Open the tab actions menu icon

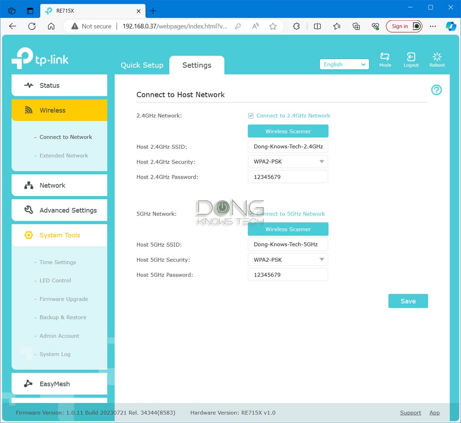[x=30, y=11]
